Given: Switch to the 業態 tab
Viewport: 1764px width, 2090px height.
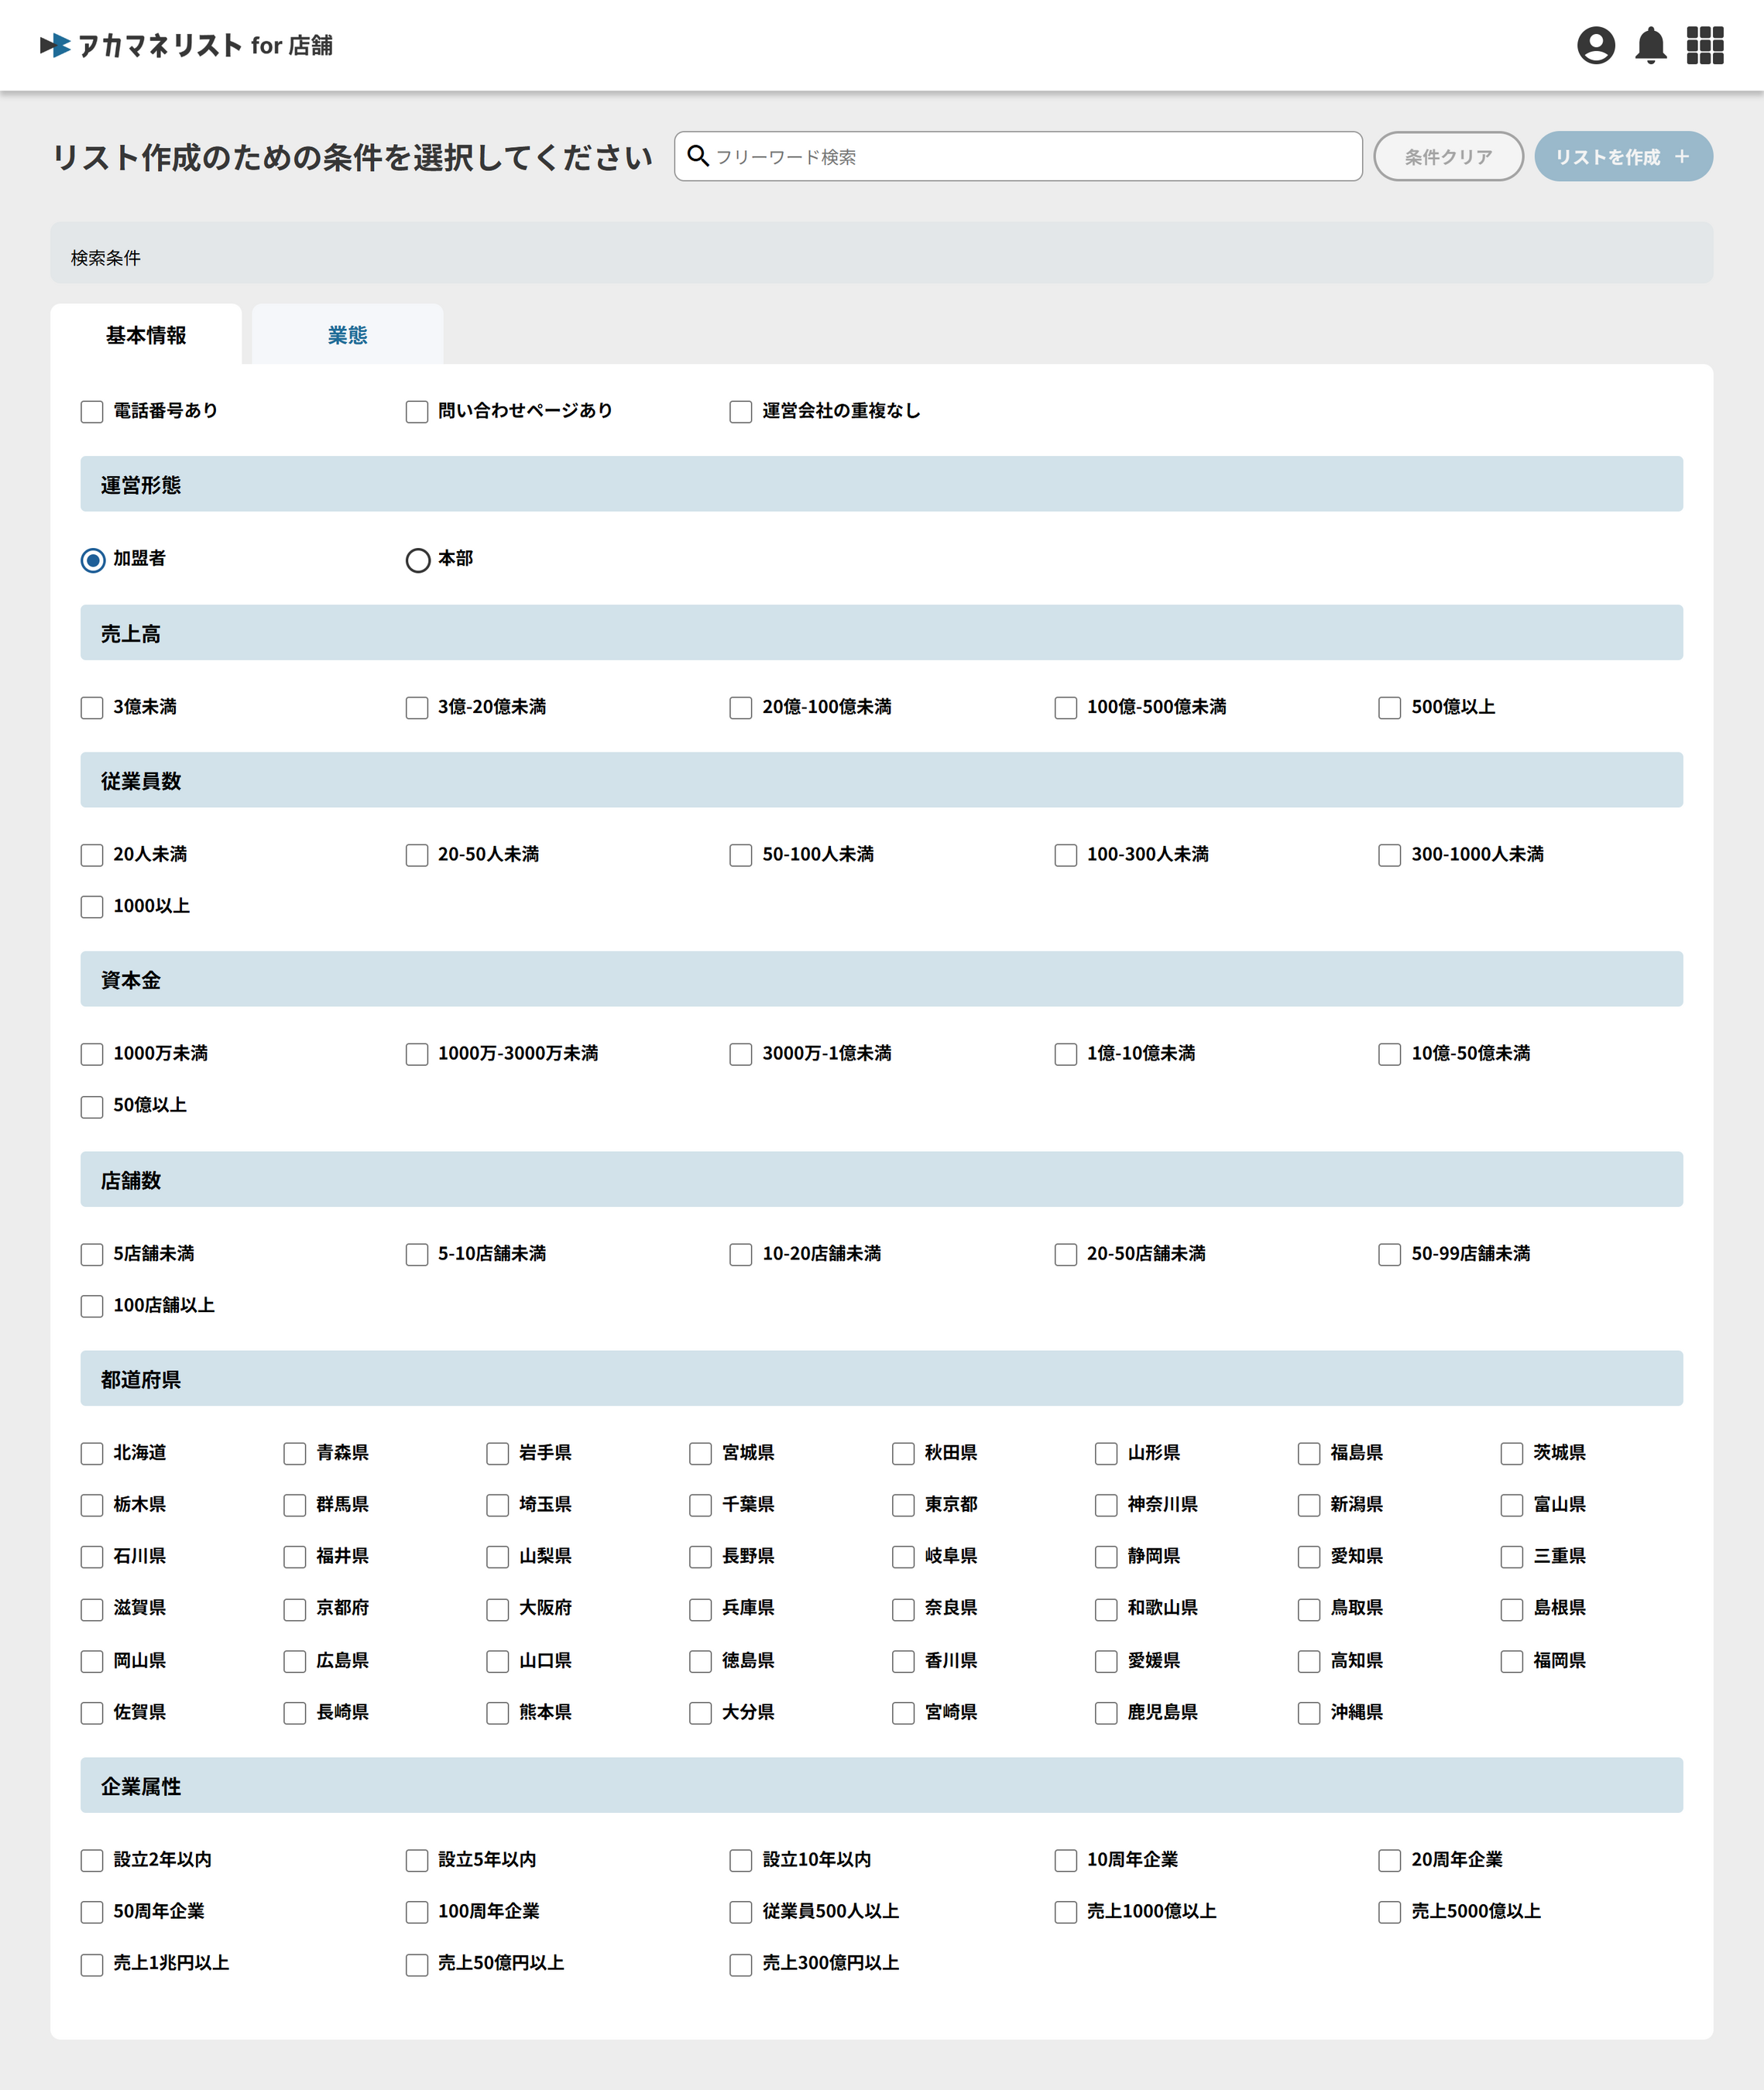Looking at the screenshot, I should (x=347, y=335).
